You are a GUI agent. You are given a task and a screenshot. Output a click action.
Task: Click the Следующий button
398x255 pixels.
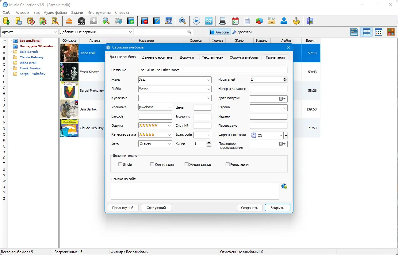(x=156, y=208)
